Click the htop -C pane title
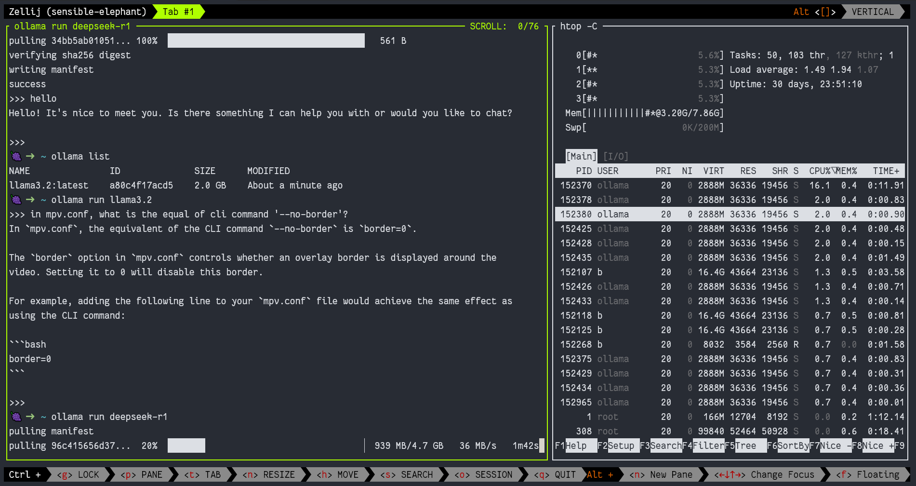 [578, 26]
